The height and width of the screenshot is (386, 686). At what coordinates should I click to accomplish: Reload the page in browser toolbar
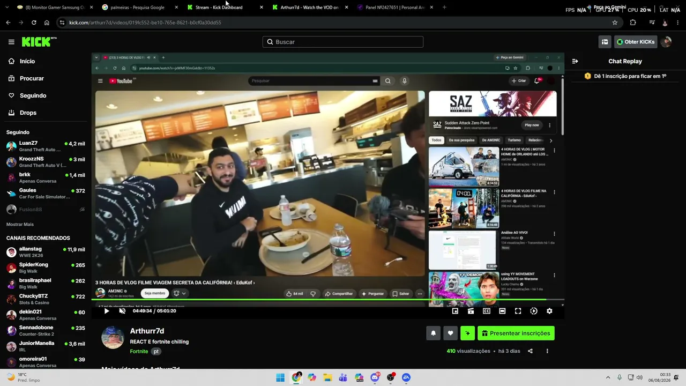[34, 23]
